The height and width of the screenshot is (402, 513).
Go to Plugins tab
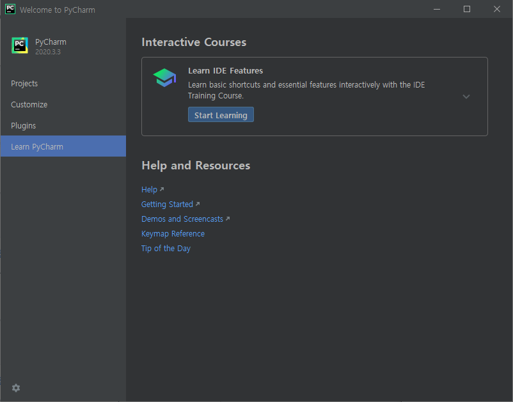point(63,126)
